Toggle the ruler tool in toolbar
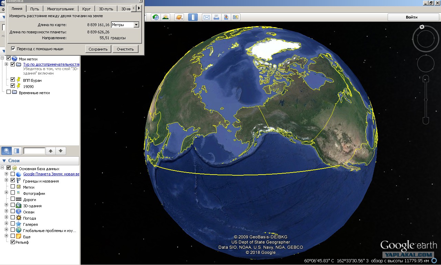Image resolution: width=441 pixels, height=265 pixels. (x=193, y=17)
